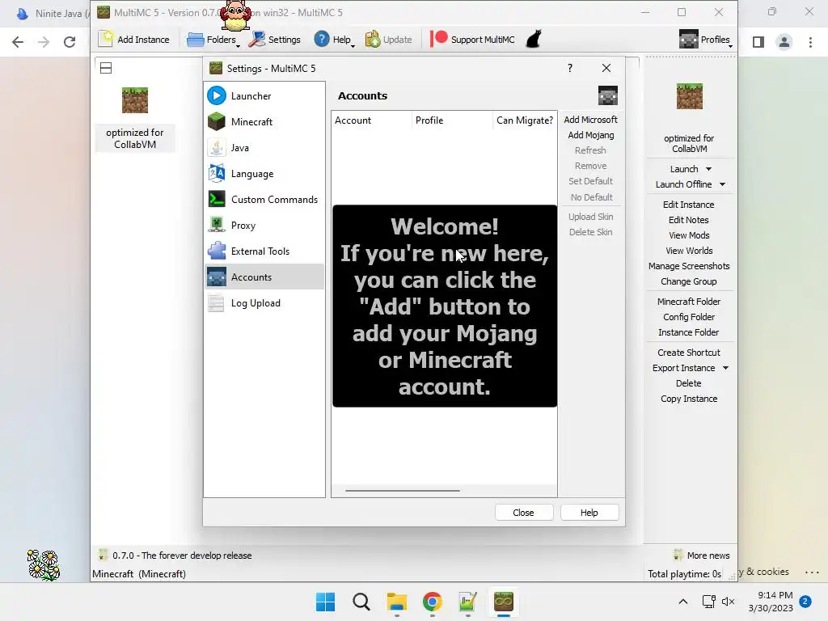Expand the Export Instance dropdown arrow

(x=725, y=368)
